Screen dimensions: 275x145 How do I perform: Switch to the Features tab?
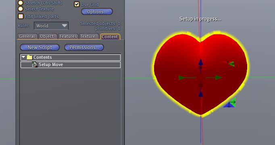click(x=68, y=36)
